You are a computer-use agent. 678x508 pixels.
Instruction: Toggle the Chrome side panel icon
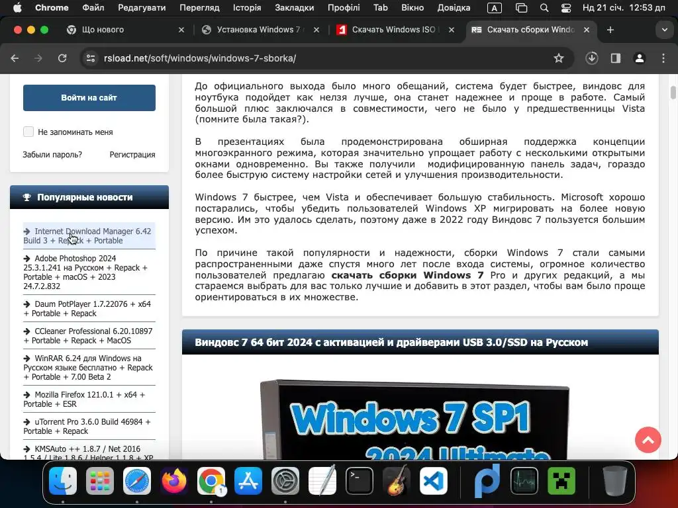pos(616,58)
